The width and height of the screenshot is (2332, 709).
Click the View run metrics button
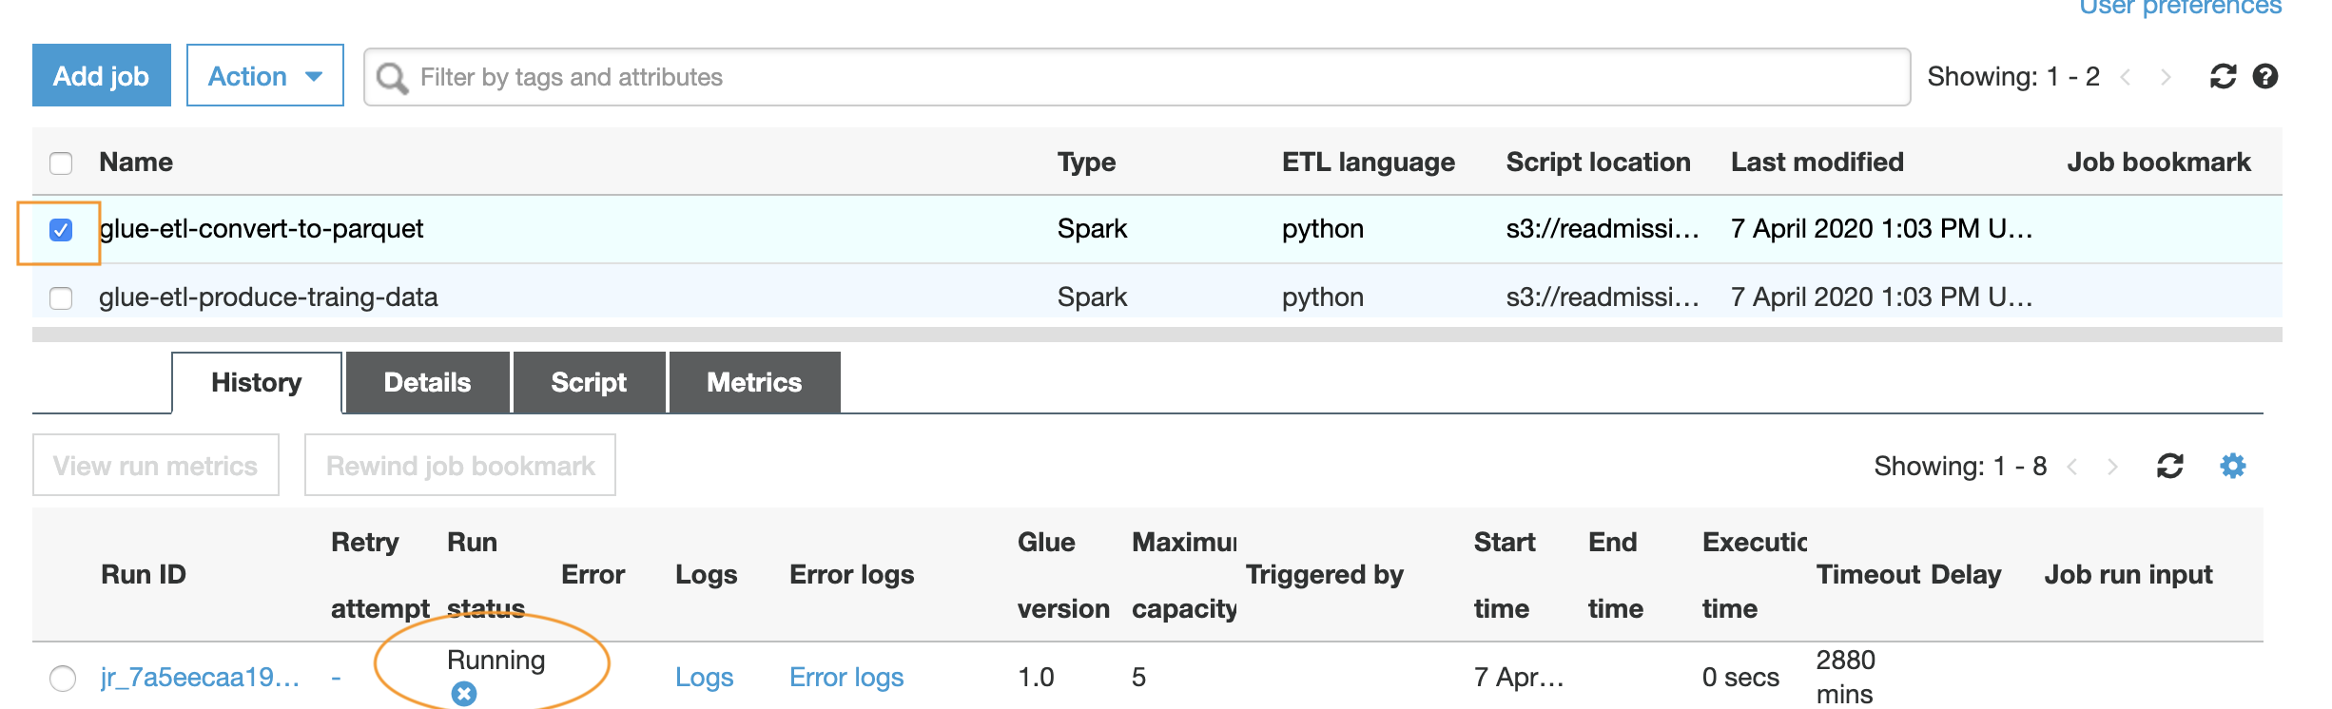click(156, 465)
